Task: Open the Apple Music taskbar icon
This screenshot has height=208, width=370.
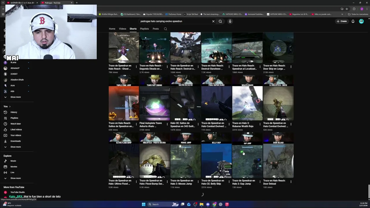Action: click(x=227, y=204)
